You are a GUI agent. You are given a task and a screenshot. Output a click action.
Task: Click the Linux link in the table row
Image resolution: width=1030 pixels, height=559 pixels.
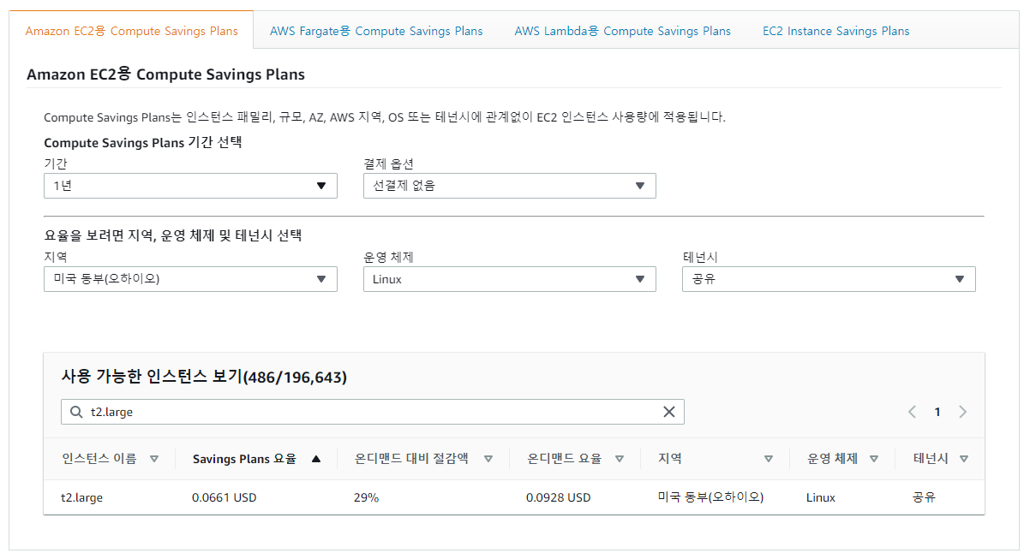[x=819, y=497]
